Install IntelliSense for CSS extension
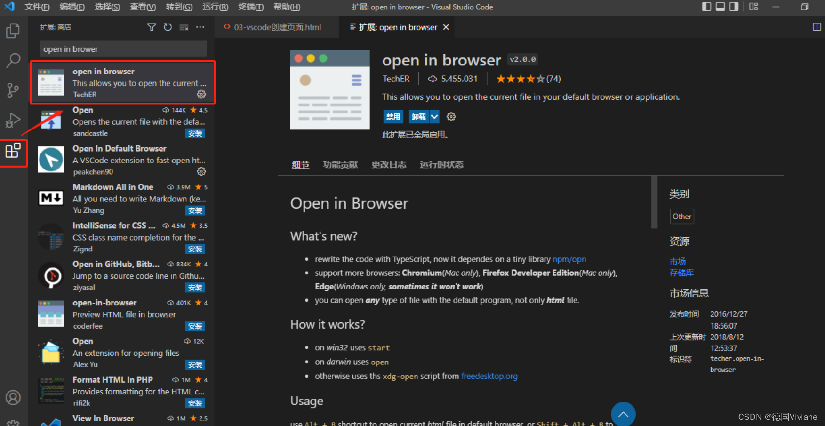Image resolution: width=825 pixels, height=426 pixels. click(195, 249)
